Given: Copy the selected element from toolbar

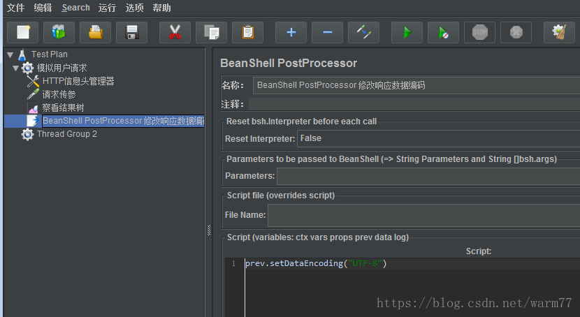Looking at the screenshot, I should [212, 33].
